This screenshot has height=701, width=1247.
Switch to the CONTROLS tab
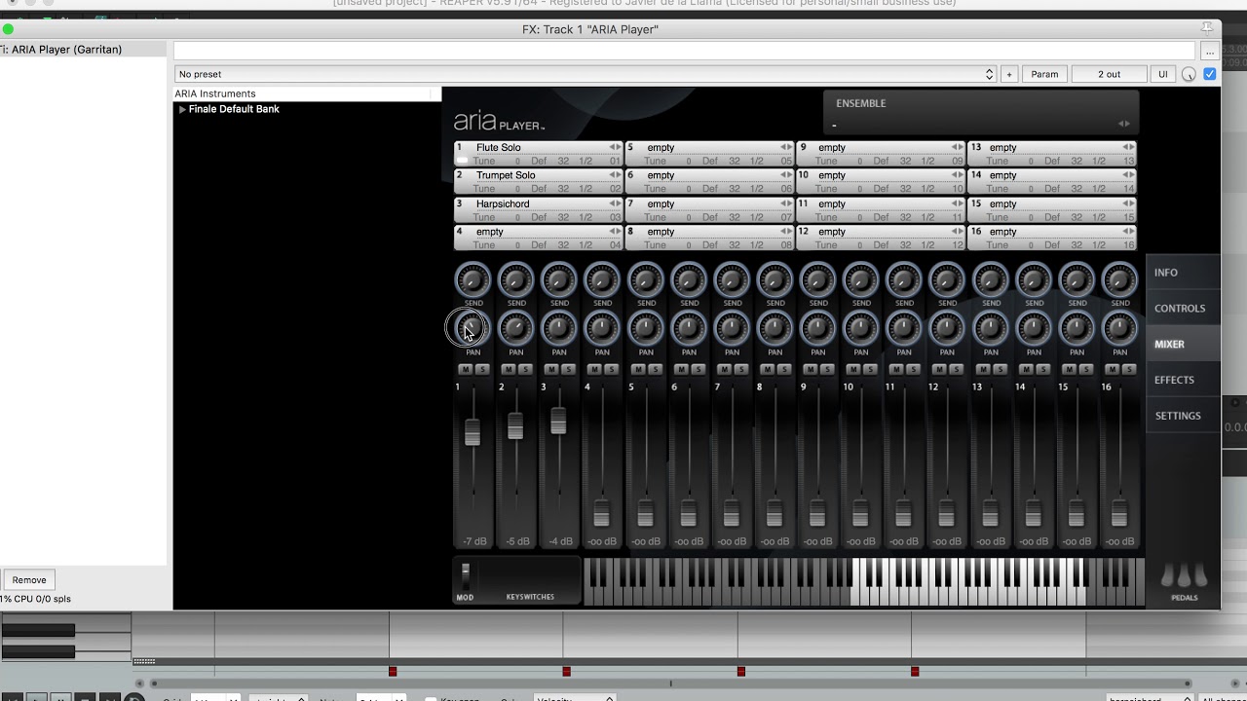pyautogui.click(x=1183, y=309)
